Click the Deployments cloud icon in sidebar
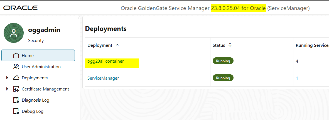 pyautogui.click(x=16, y=78)
